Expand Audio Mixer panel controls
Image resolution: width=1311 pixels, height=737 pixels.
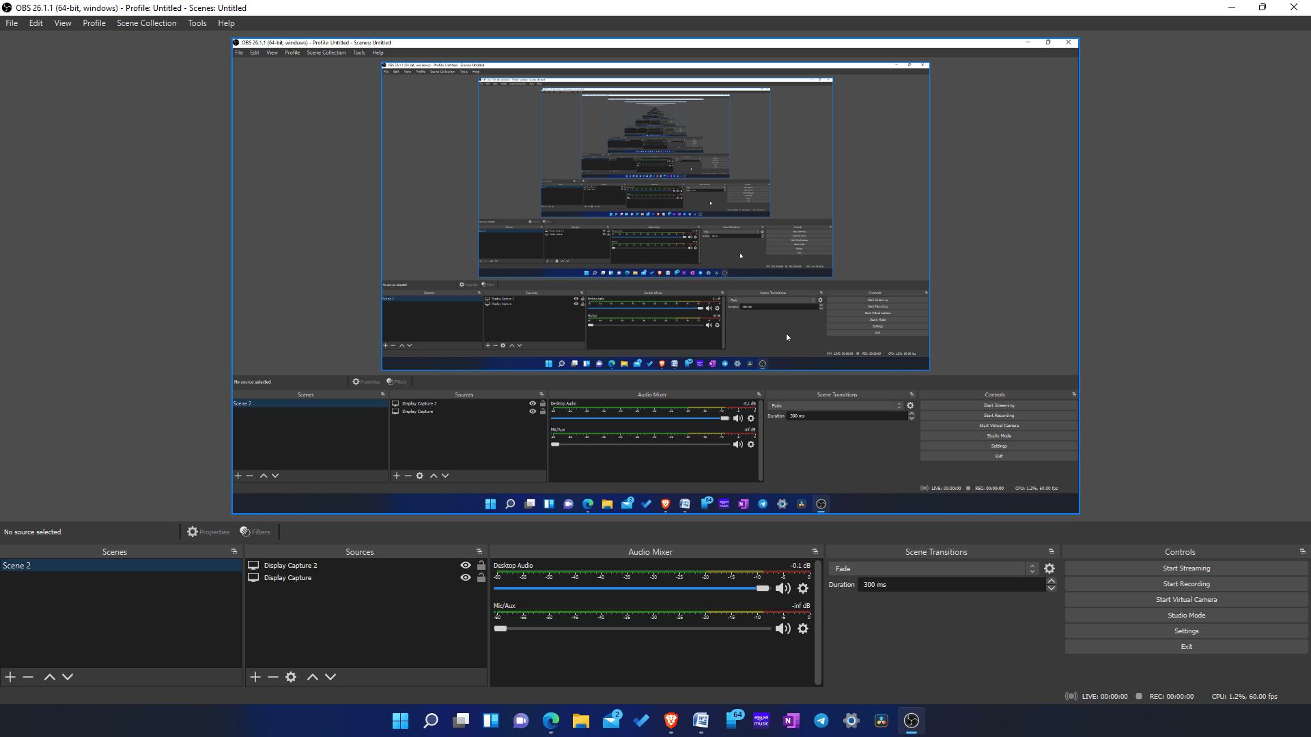tap(815, 551)
